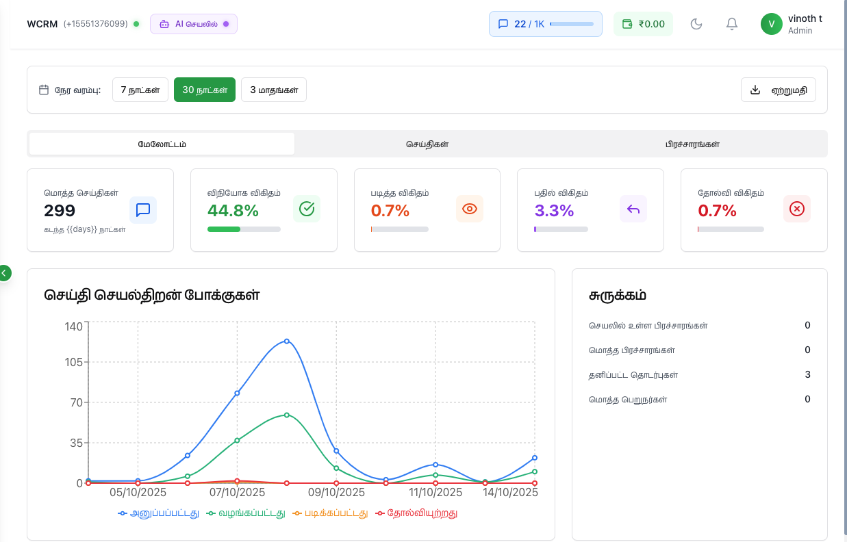Open the vinoth t Admin profile menu
Viewport: 847px width, 542px height.
tap(805, 24)
